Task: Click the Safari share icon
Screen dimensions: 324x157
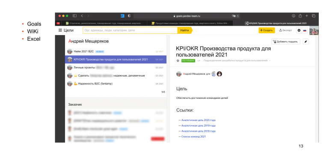Action: (300, 16)
